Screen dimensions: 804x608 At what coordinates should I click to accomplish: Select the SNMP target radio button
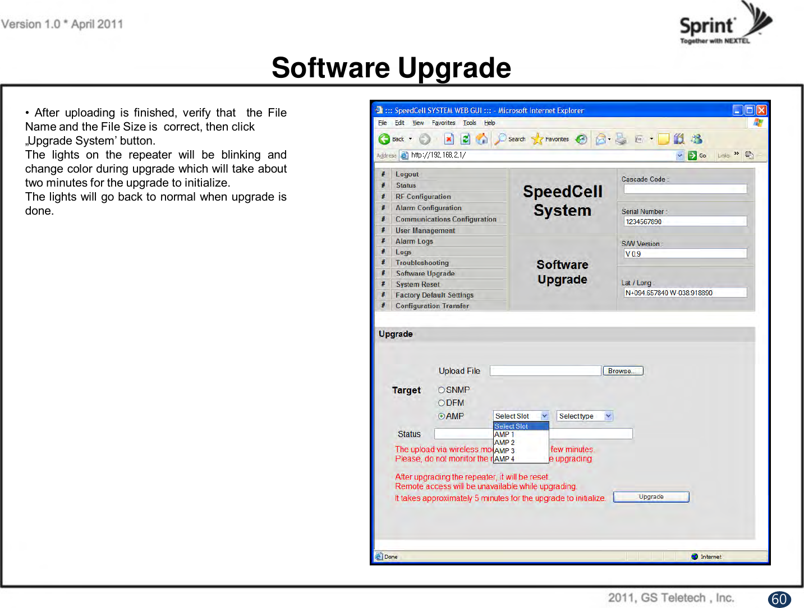tap(442, 390)
